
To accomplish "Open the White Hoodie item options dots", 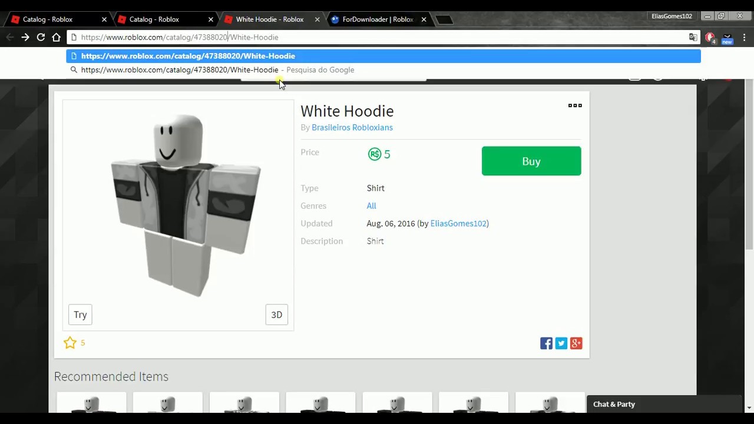I will [x=575, y=105].
